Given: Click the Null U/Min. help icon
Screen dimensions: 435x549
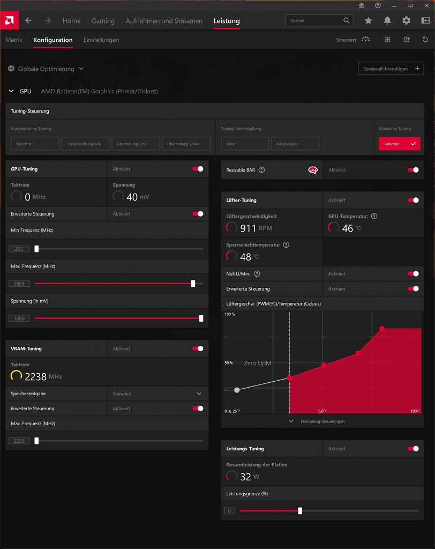Looking at the screenshot, I should click(257, 274).
